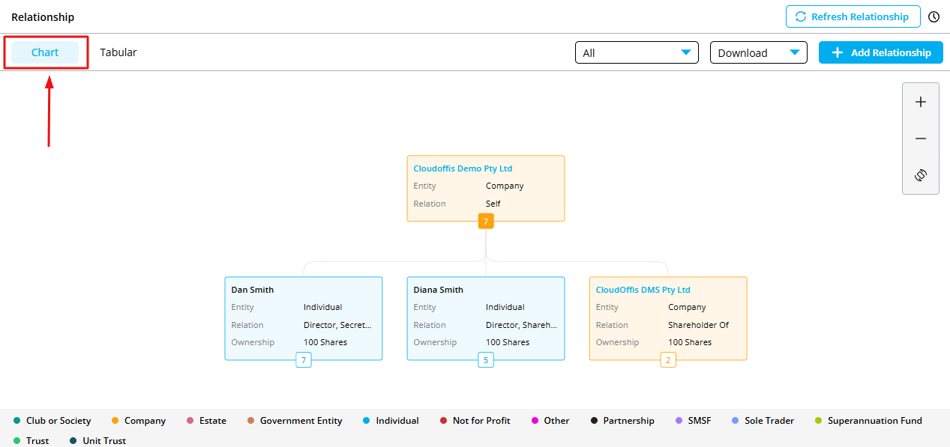Click the Individual legend blue dot
The image size is (950, 447).
(366, 421)
